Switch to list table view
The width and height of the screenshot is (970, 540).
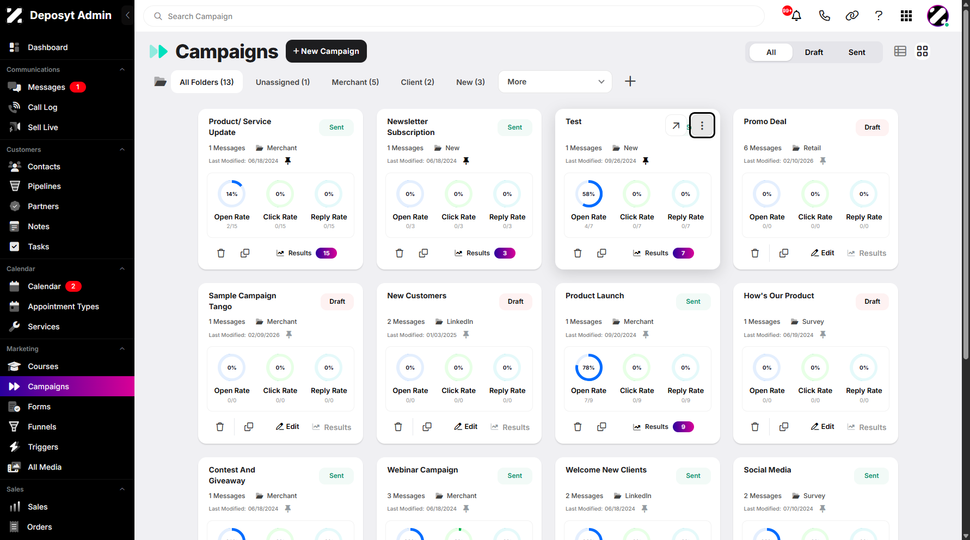tap(900, 51)
